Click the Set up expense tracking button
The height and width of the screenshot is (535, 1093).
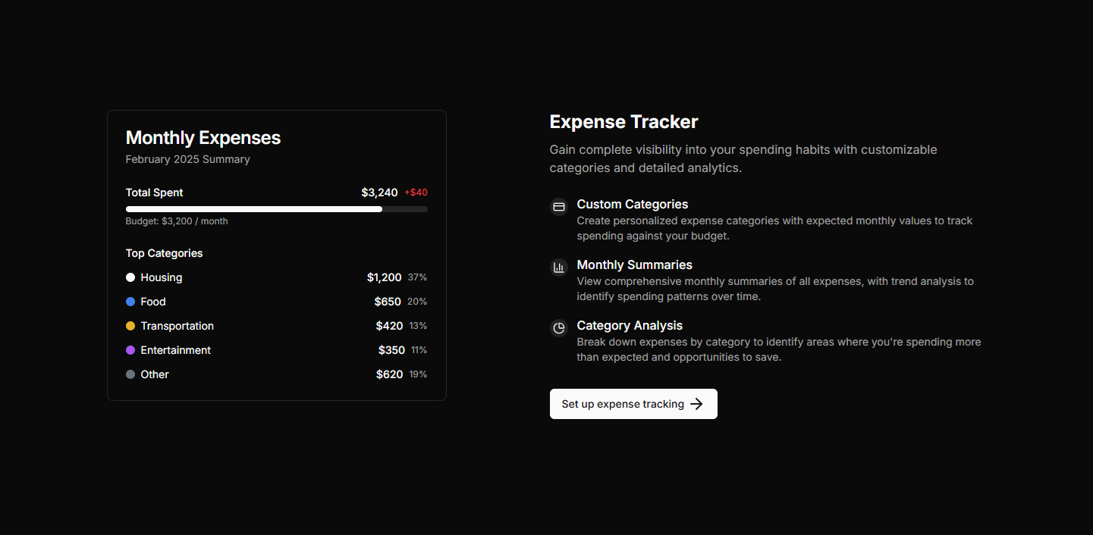[633, 404]
